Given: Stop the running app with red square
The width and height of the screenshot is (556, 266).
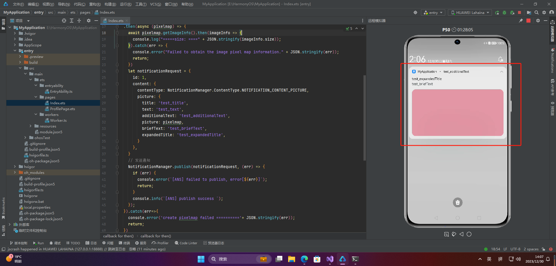Looking at the screenshot, I should [x=519, y=12].
